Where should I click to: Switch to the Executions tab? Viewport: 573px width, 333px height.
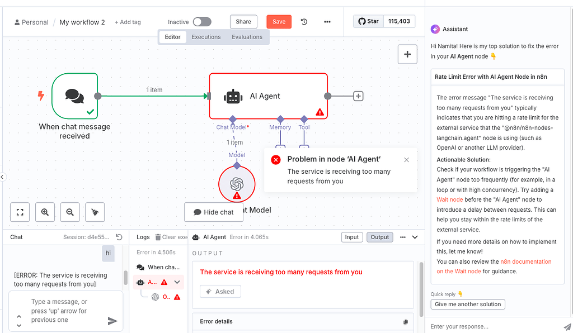point(206,37)
